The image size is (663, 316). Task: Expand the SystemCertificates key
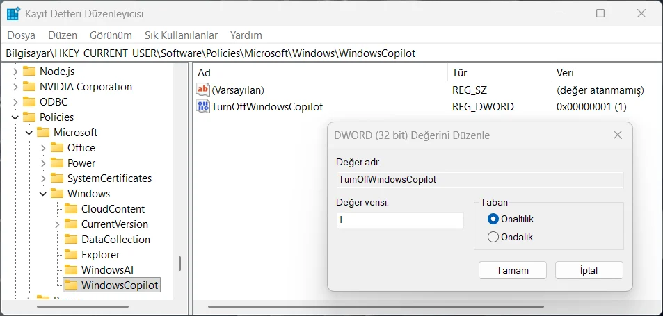43,178
